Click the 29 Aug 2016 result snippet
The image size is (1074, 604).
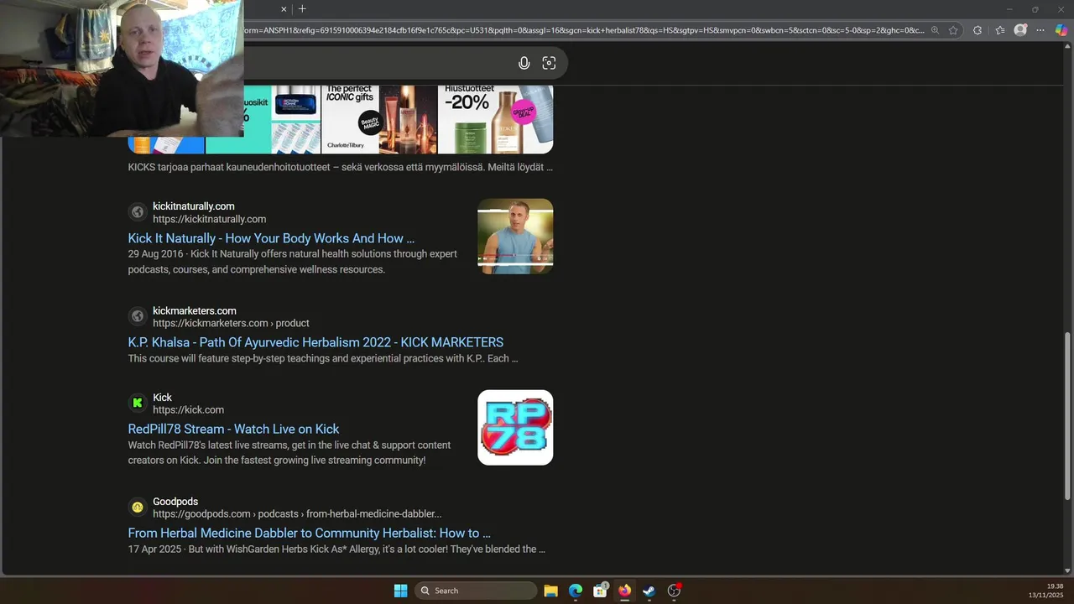click(293, 262)
